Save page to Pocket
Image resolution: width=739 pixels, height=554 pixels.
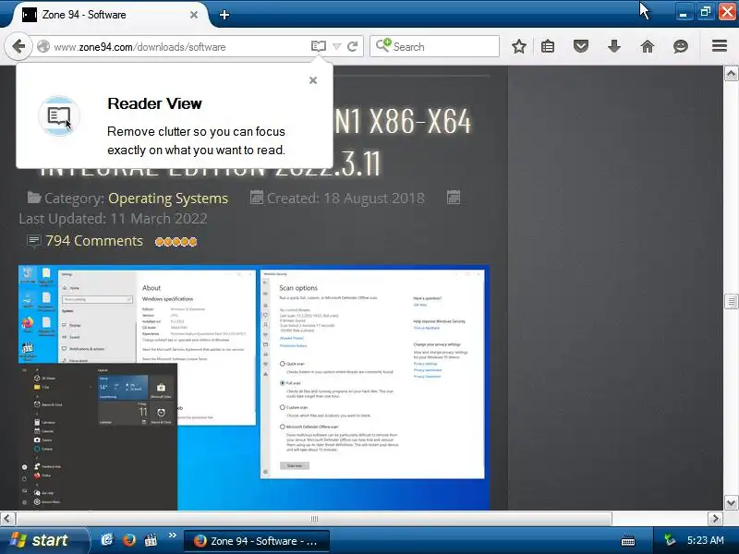[x=581, y=46]
